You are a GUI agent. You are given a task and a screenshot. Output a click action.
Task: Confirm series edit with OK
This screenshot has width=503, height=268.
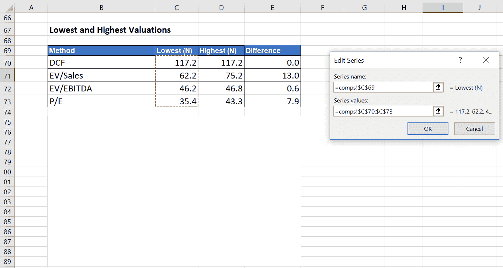[427, 128]
